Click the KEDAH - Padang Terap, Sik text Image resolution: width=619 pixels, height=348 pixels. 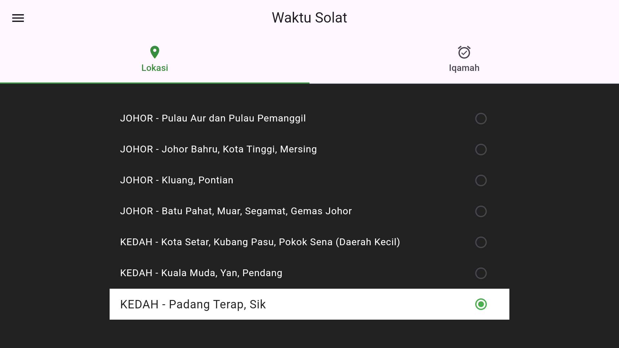point(193,304)
